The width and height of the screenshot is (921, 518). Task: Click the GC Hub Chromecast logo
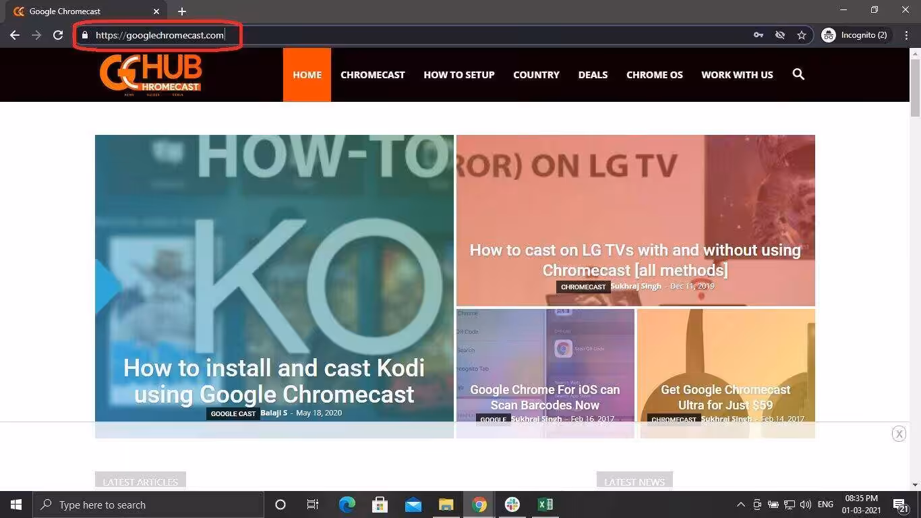[x=151, y=75]
